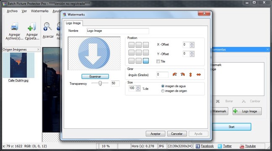Viewport: 272px width, 151px height.
Task: Click the Youtube icon in status bar
Action: pos(242,146)
